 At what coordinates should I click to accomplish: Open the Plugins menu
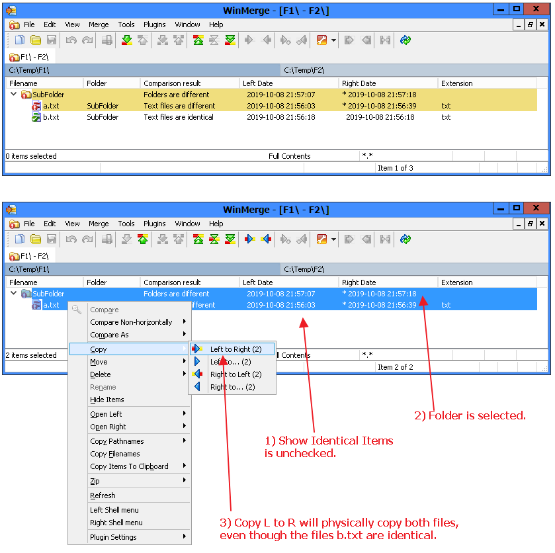[154, 24]
